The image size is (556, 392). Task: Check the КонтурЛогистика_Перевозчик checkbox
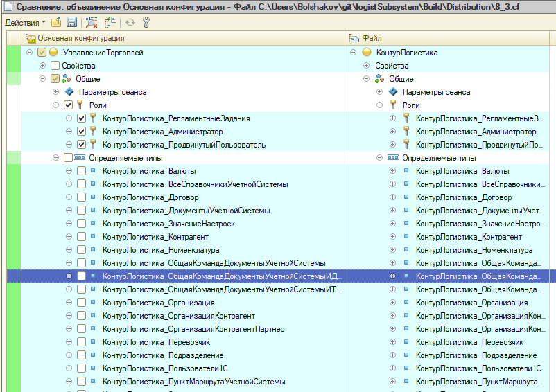tap(82, 342)
